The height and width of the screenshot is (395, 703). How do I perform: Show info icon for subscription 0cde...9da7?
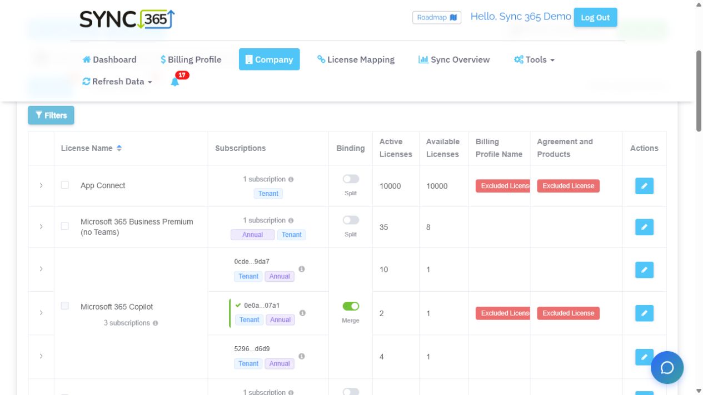tap(302, 269)
